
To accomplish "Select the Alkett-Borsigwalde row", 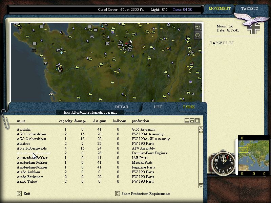I will 93,148.
